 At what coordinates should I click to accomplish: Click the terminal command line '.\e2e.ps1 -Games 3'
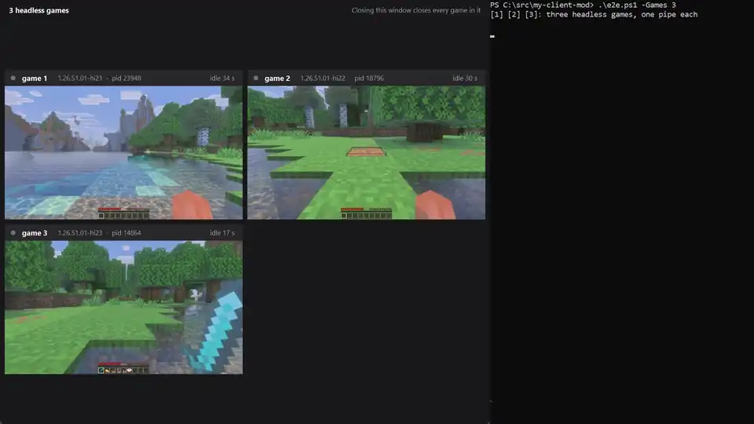point(637,5)
